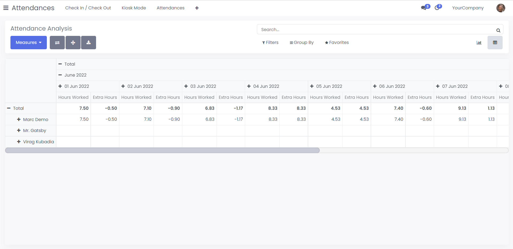Viewport: 513px width, 249px height.
Task: Expand the 02 Jun 2022 column
Action: 137,86
